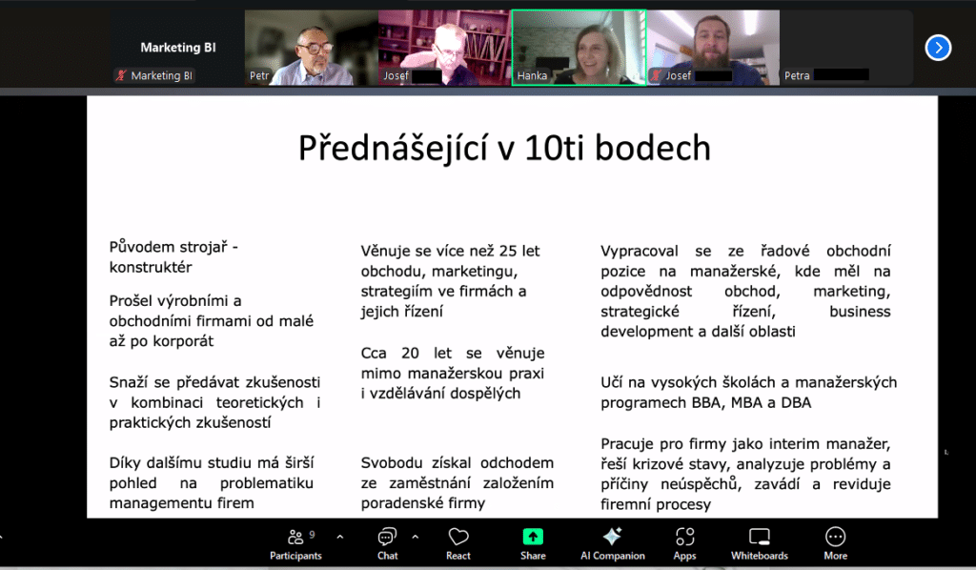This screenshot has width=976, height=570.
Task: Select Petr's video thumbnail
Action: pos(312,48)
